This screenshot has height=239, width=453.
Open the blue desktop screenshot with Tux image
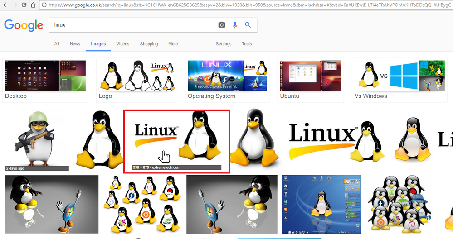[321, 205]
